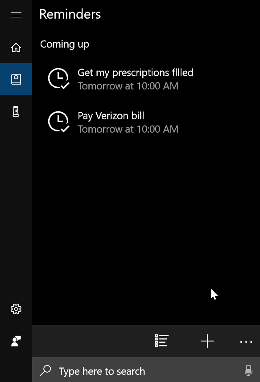Click the select reminders list icon
Image resolution: width=260 pixels, height=382 pixels.
click(x=161, y=341)
